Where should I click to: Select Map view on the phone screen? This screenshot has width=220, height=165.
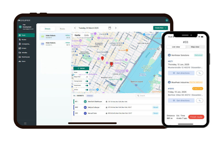point(196,47)
